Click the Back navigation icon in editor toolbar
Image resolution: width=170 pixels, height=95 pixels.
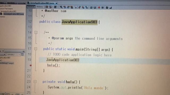(x=50, y=7)
